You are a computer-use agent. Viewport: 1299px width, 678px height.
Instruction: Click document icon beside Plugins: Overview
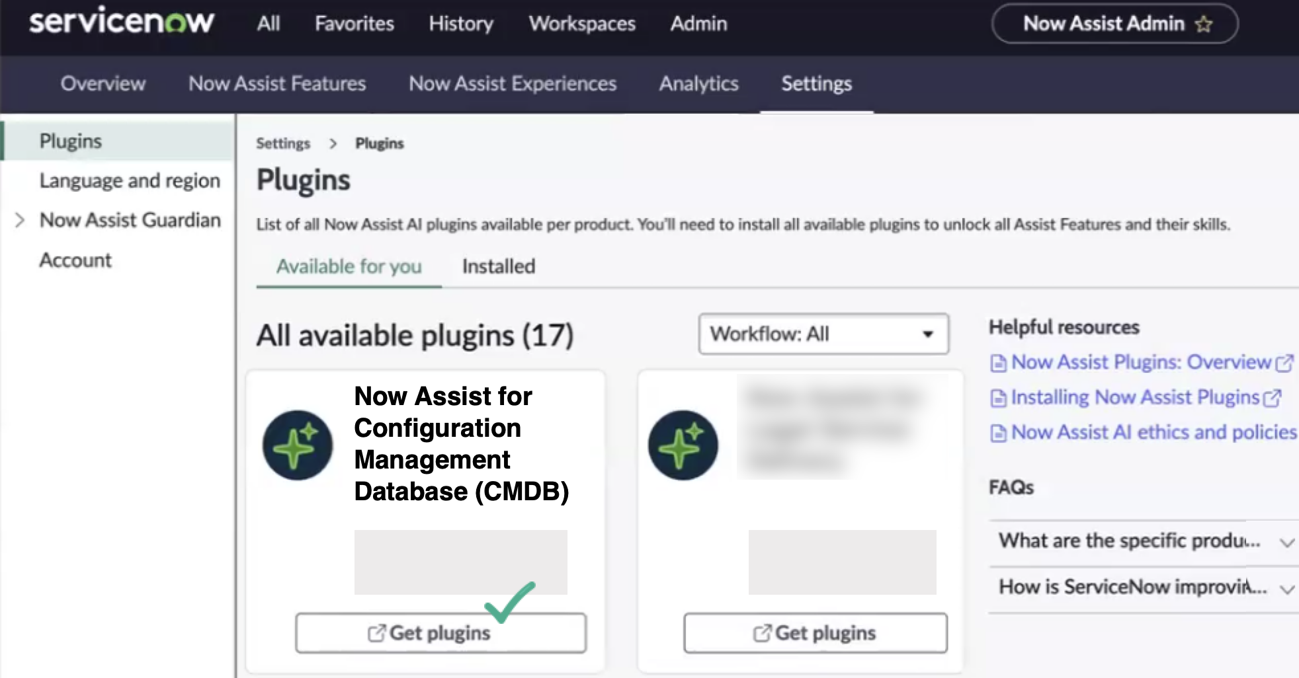pos(998,363)
